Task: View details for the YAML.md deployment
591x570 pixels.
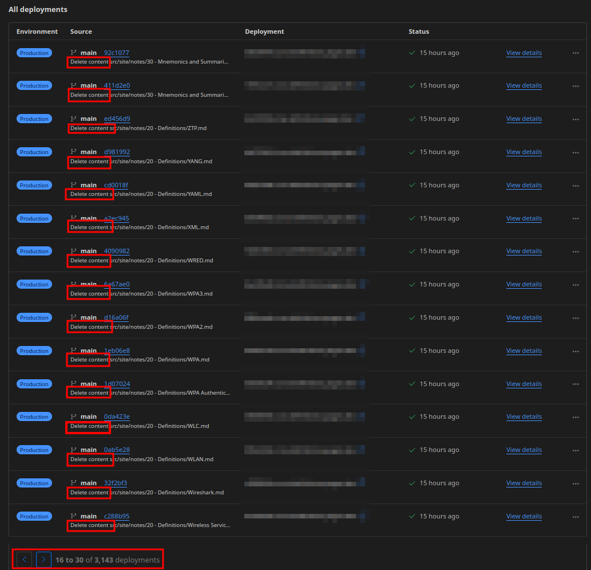Action: (x=523, y=185)
